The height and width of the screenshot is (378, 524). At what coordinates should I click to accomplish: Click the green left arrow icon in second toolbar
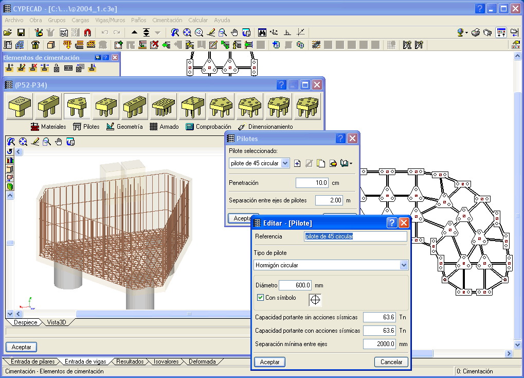coord(166,45)
